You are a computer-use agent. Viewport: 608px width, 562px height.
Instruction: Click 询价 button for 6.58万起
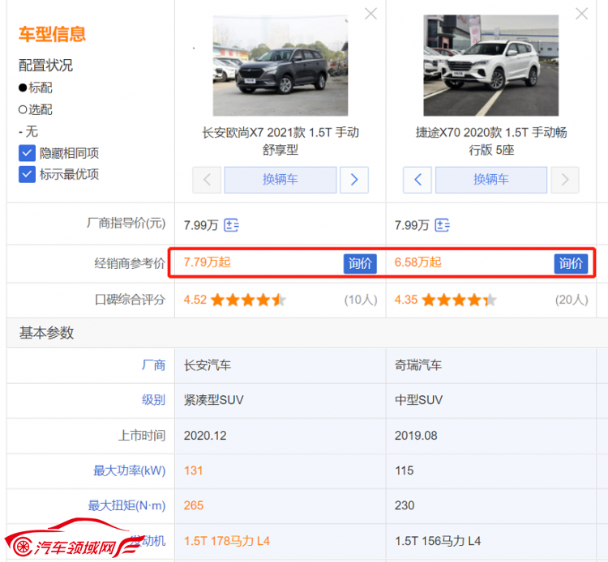click(x=571, y=263)
